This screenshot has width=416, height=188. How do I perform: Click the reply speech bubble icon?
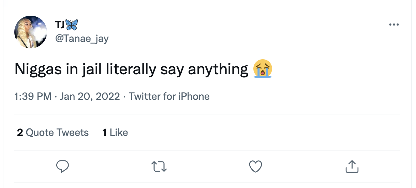coord(62,166)
